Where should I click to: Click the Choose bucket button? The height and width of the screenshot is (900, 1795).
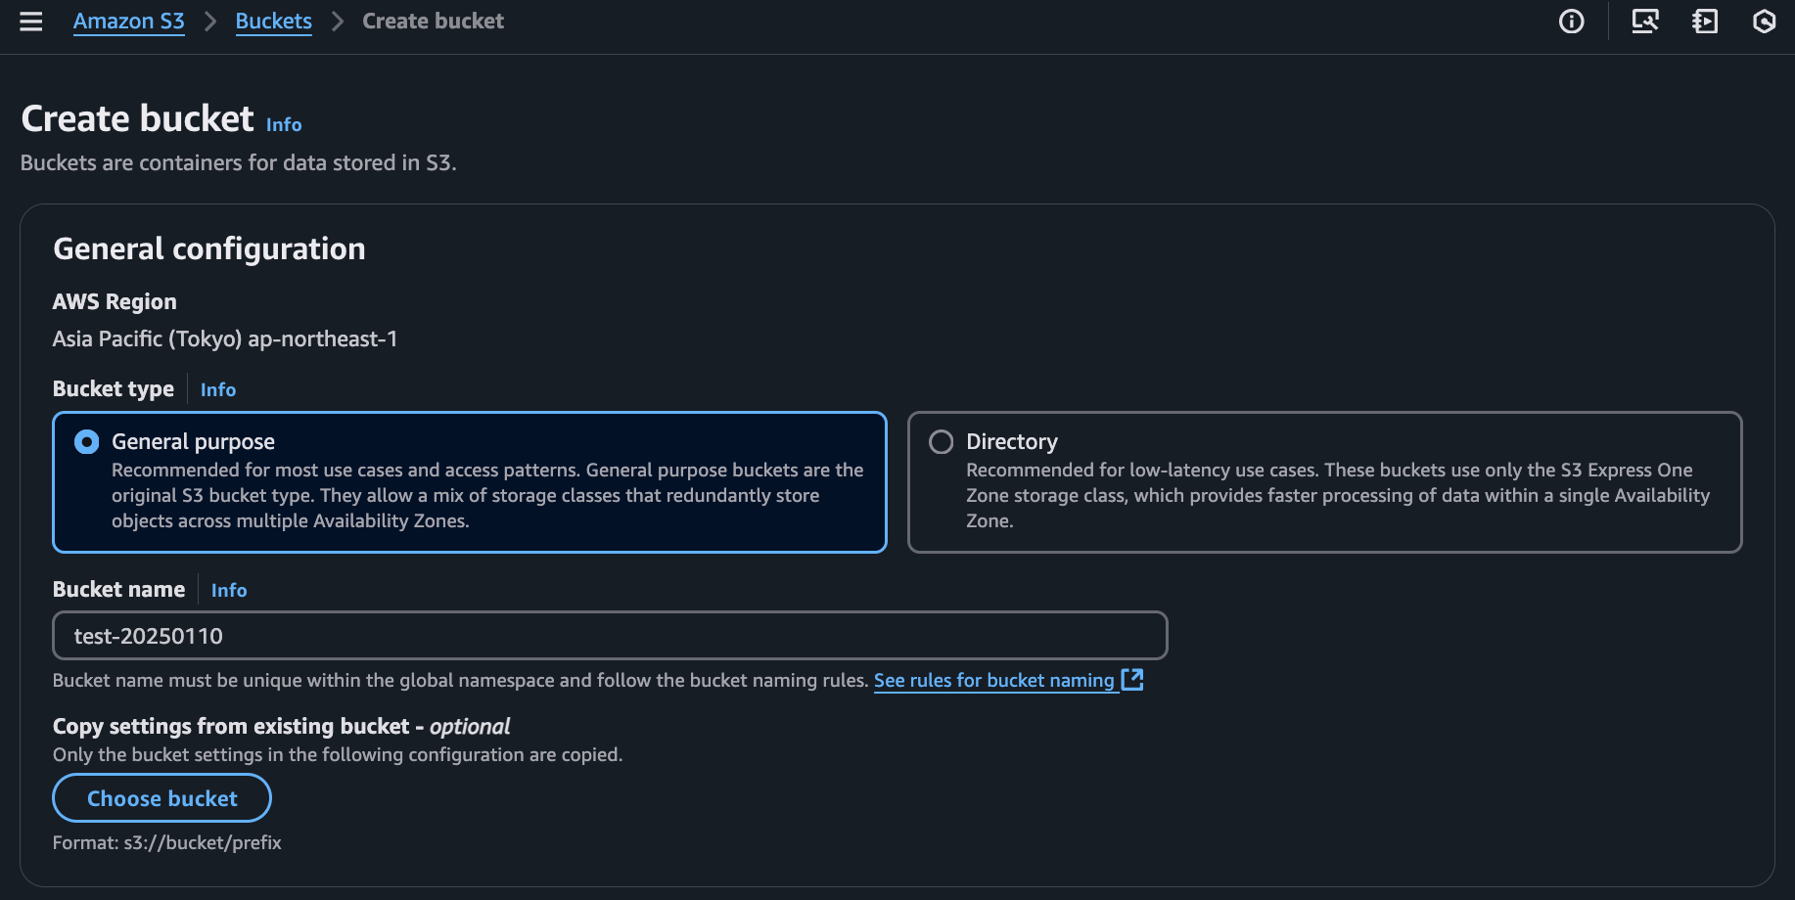161,798
